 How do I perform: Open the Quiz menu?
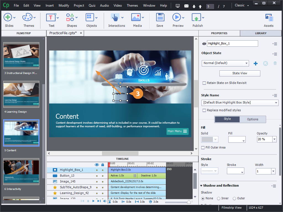pyautogui.click(x=92, y=5)
